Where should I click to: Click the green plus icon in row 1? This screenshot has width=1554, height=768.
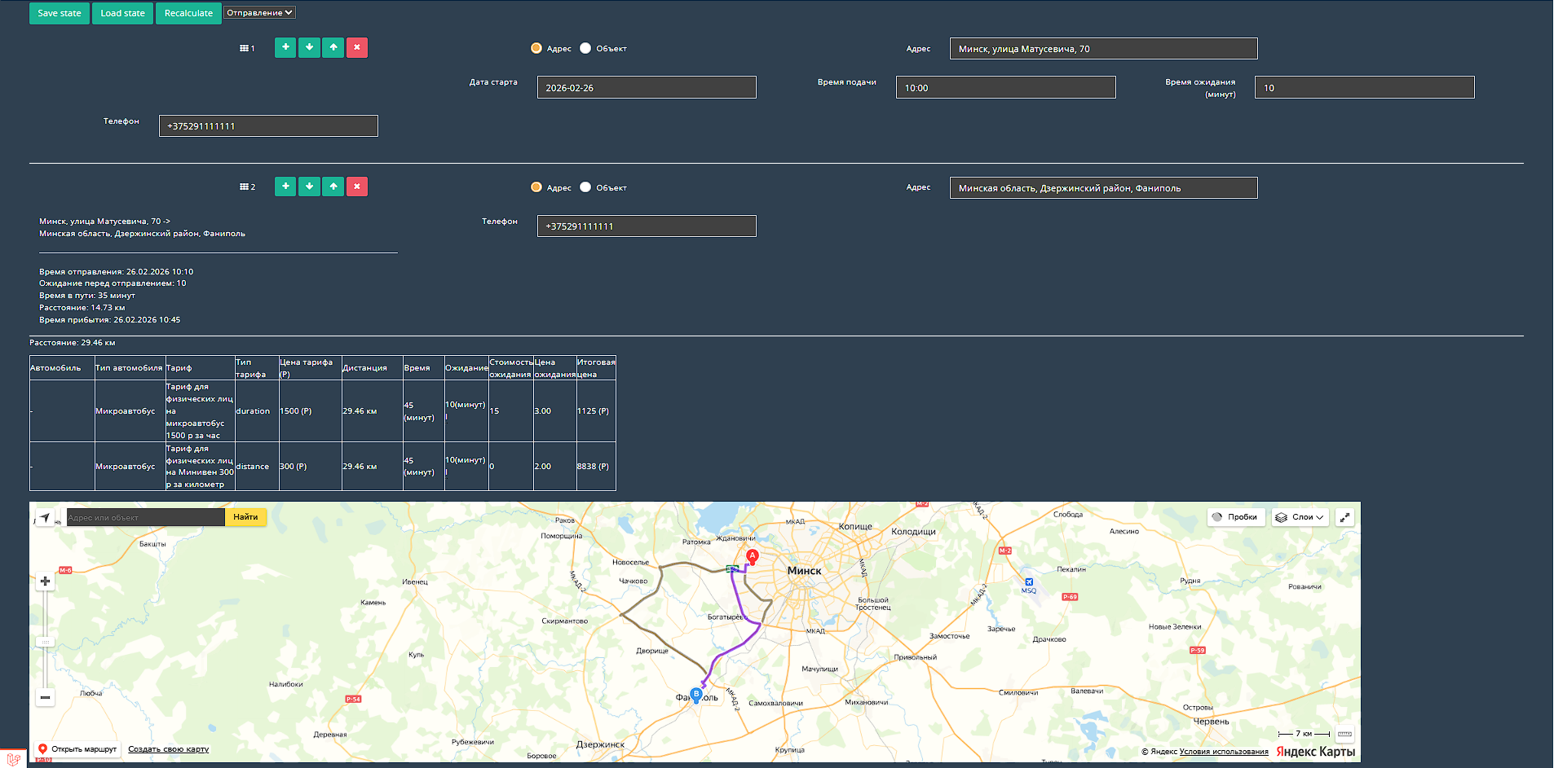click(x=285, y=48)
